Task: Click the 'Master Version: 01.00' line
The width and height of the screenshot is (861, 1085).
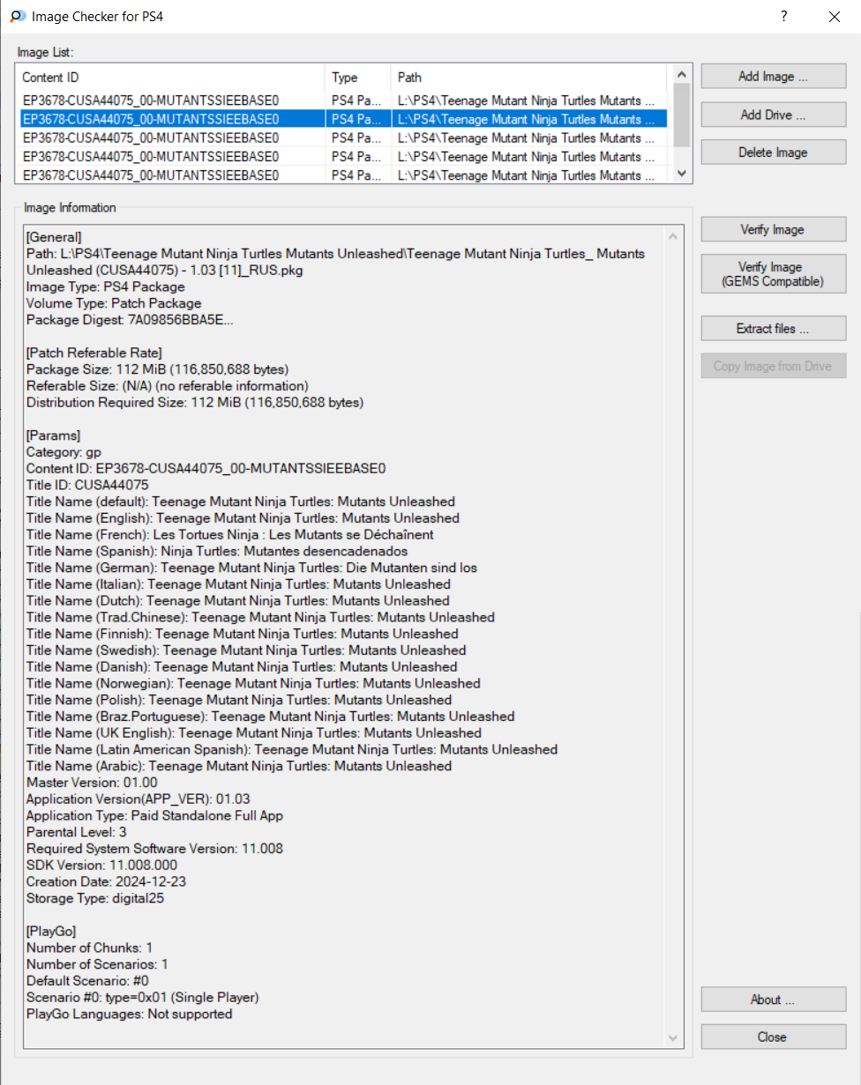Action: [x=92, y=783]
